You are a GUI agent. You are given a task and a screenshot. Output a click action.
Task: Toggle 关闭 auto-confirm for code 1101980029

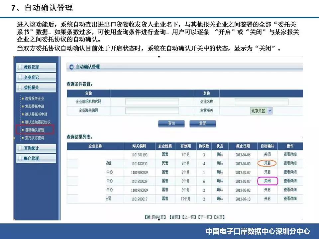coord(267,181)
